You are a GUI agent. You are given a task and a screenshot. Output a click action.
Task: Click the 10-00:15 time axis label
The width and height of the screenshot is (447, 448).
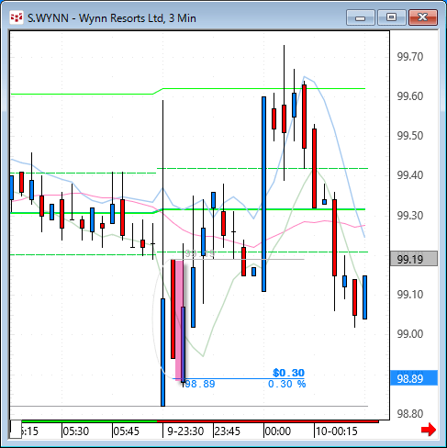pos(336,431)
